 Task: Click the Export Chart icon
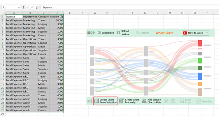[x=182, y=101]
